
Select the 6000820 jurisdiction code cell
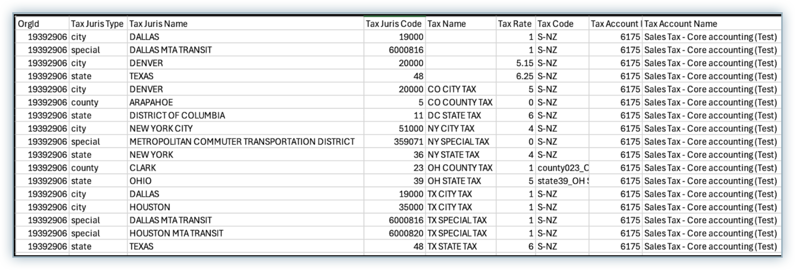click(395, 233)
